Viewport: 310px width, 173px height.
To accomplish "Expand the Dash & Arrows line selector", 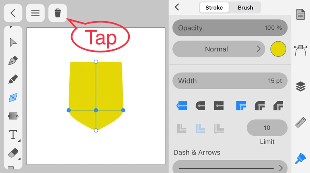I will coord(230,168).
